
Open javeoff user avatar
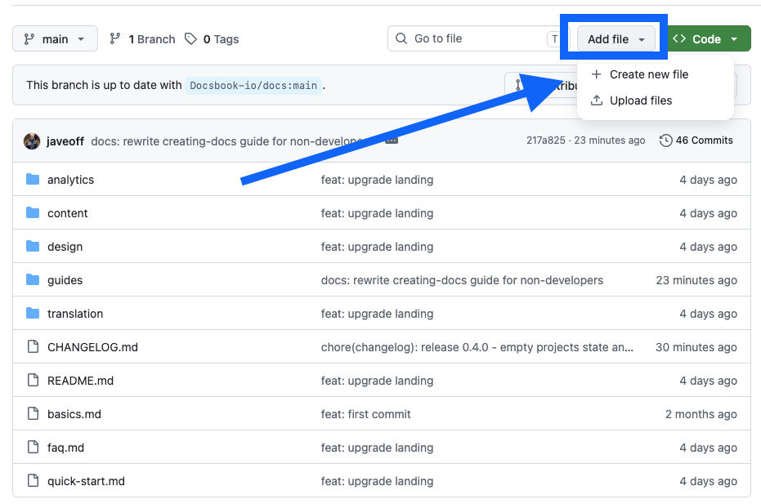pyautogui.click(x=32, y=141)
